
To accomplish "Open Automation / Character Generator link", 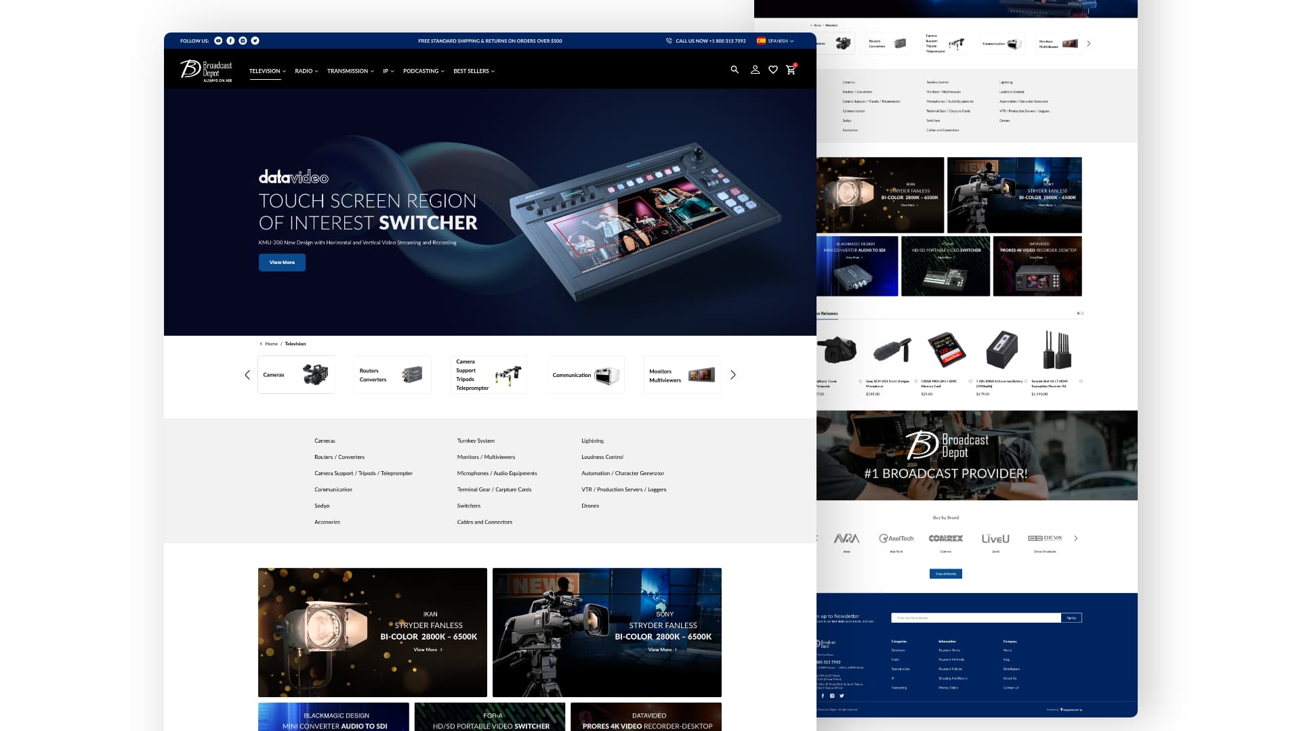I will 623,473.
